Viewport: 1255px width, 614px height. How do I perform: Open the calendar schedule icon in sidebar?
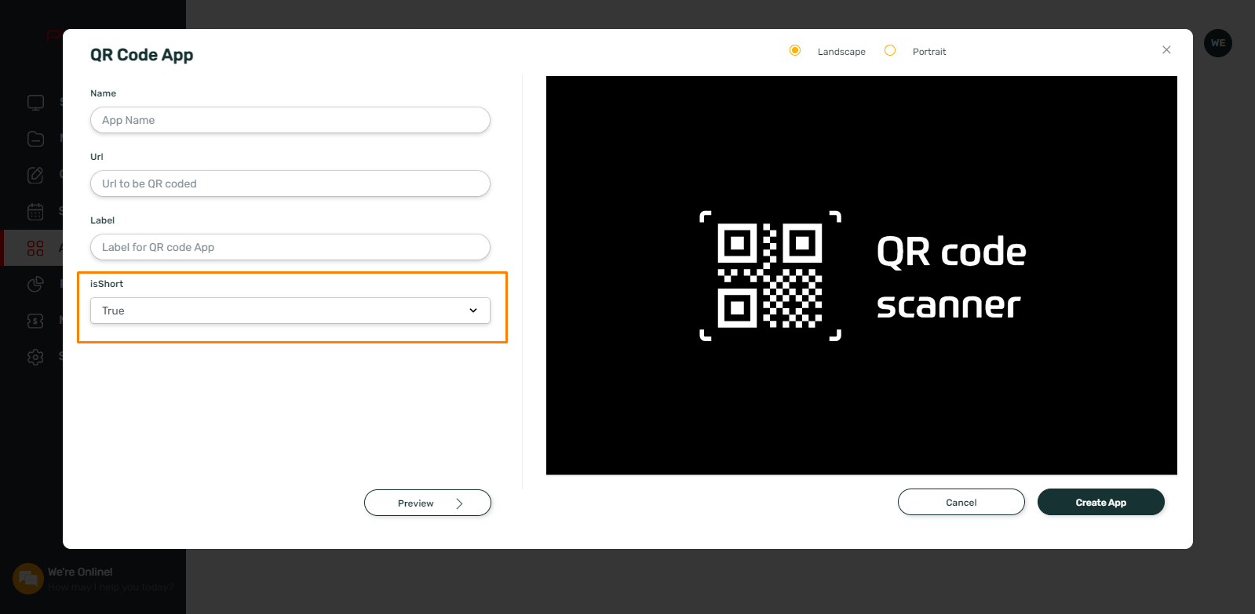35,212
